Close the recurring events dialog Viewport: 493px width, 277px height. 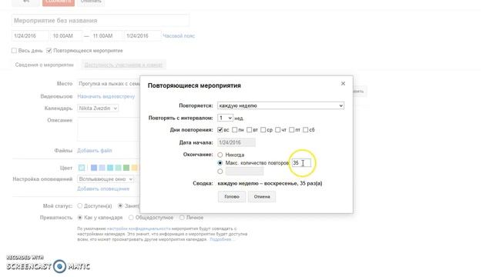[x=343, y=84]
